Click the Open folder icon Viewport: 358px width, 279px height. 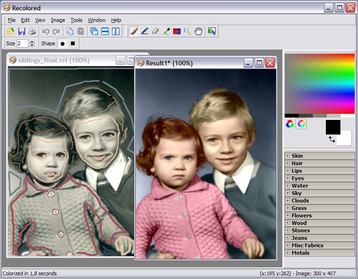[11, 31]
